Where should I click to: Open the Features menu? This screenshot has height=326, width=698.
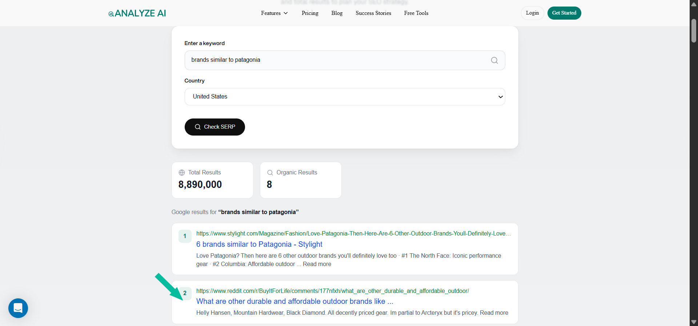[274, 13]
